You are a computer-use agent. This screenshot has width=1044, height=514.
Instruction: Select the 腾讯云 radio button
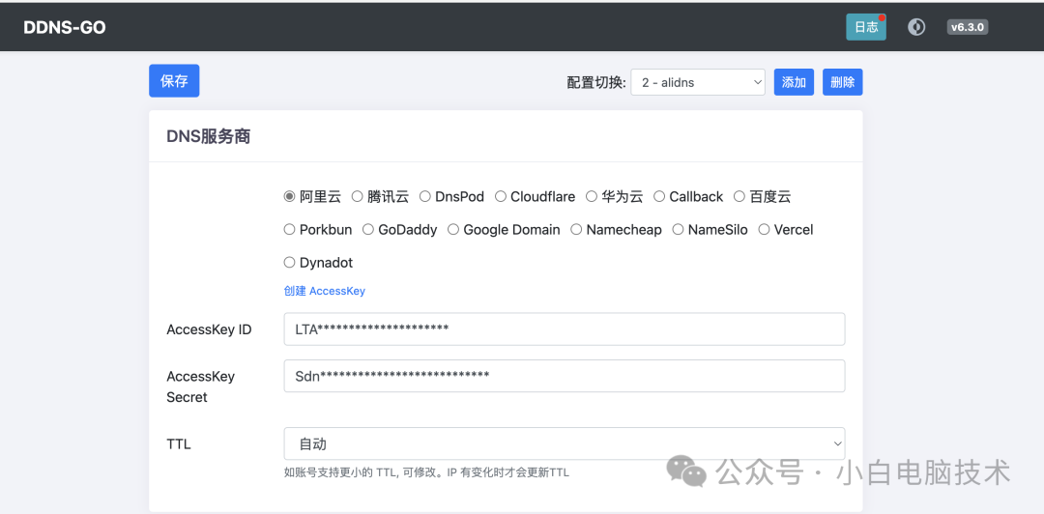click(x=357, y=196)
